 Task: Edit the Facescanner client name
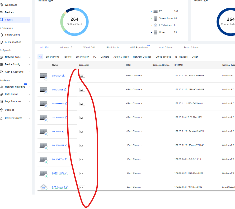tap(66, 103)
